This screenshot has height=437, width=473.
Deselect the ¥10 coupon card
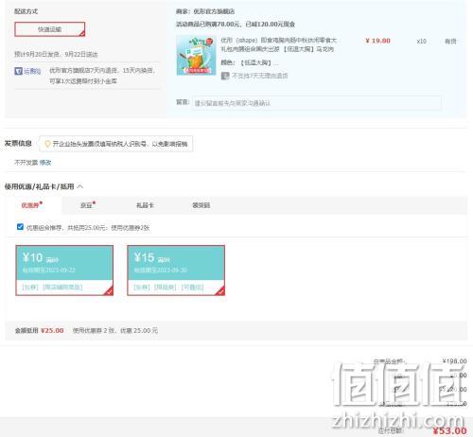click(64, 271)
